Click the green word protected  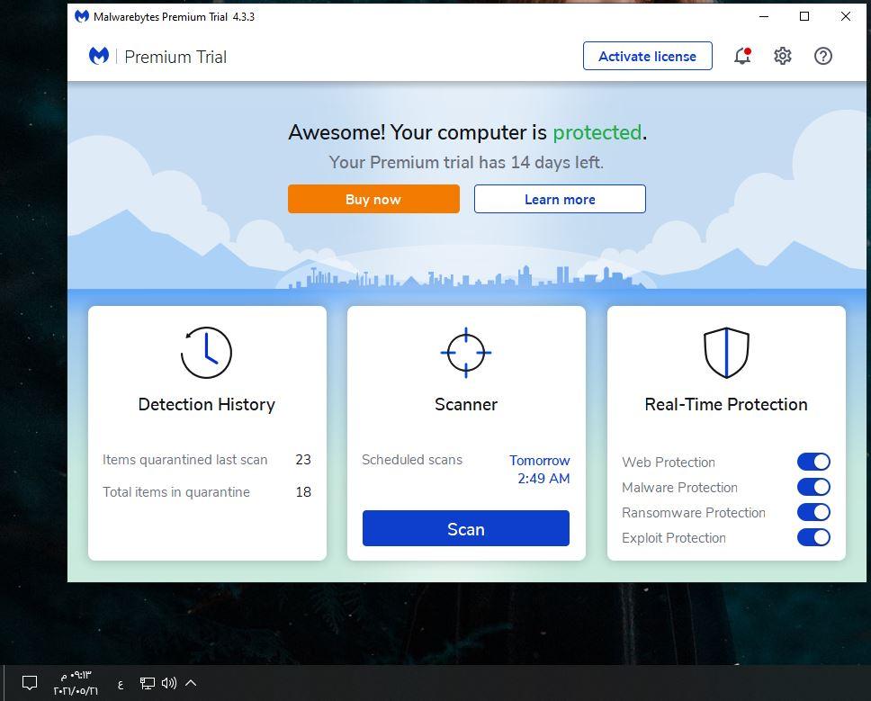click(x=597, y=133)
